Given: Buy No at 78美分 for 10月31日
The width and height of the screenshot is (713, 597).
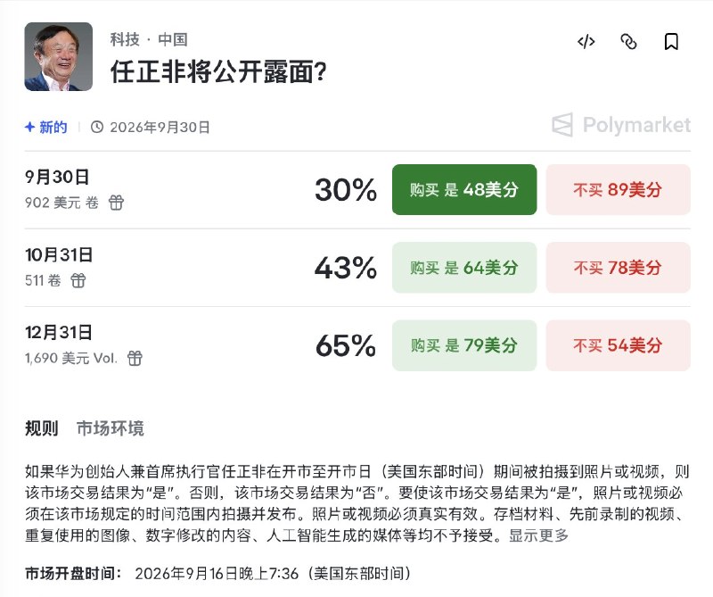Looking at the screenshot, I should click(x=619, y=268).
